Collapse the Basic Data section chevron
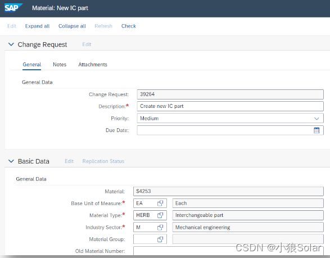This screenshot has width=330, height=258. (11, 161)
